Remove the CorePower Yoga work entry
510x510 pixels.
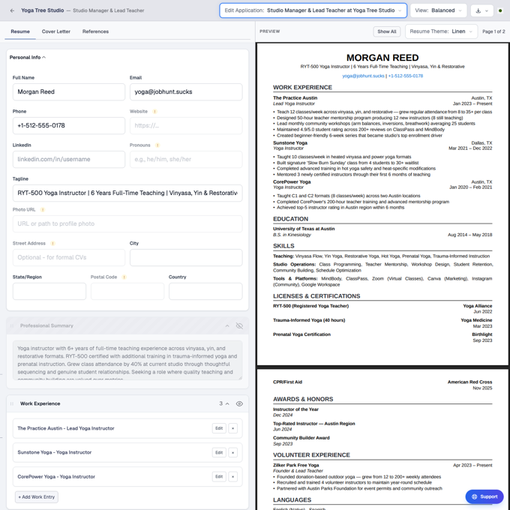pyautogui.click(x=233, y=476)
